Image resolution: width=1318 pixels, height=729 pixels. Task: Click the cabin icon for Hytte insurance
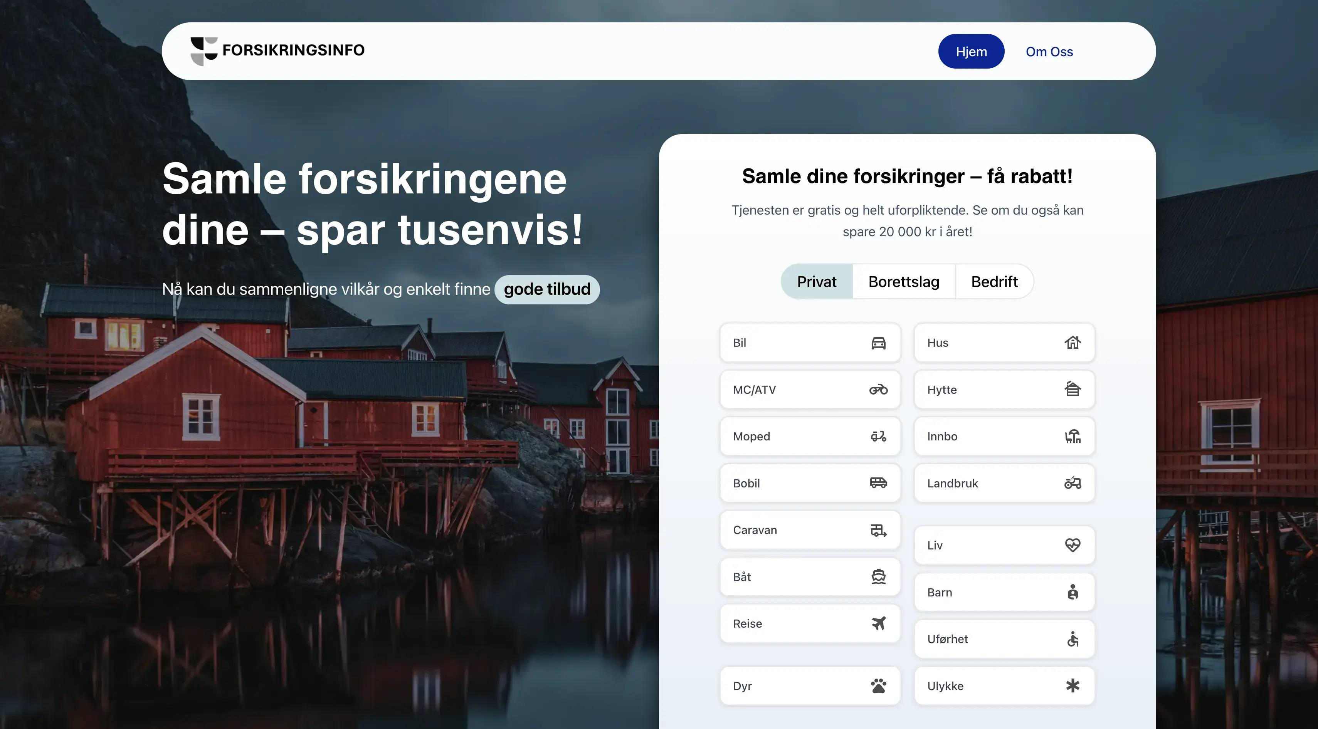coord(1073,389)
